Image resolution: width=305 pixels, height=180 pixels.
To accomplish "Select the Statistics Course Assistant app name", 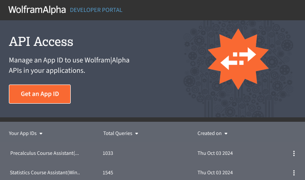I will [x=45, y=173].
